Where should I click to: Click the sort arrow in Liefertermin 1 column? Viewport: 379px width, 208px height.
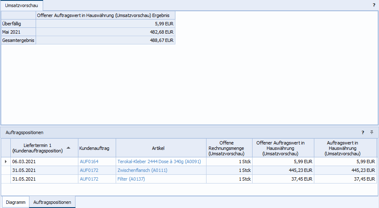(68, 148)
